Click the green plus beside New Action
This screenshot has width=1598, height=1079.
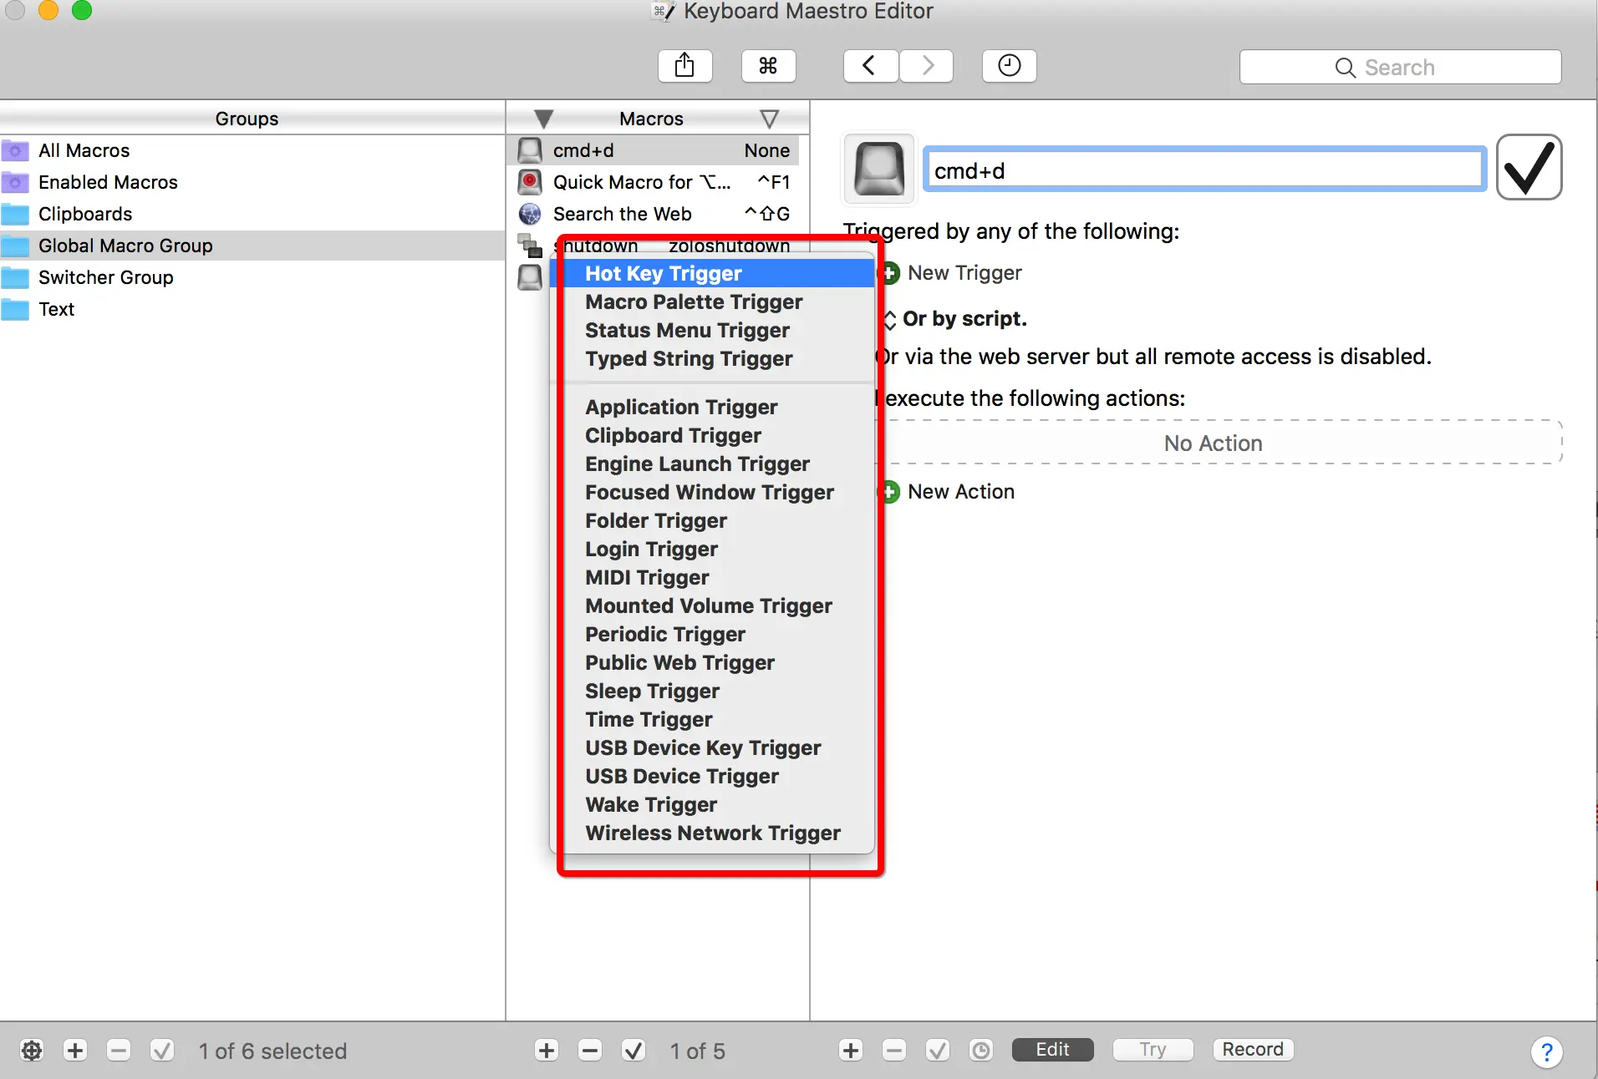891,492
